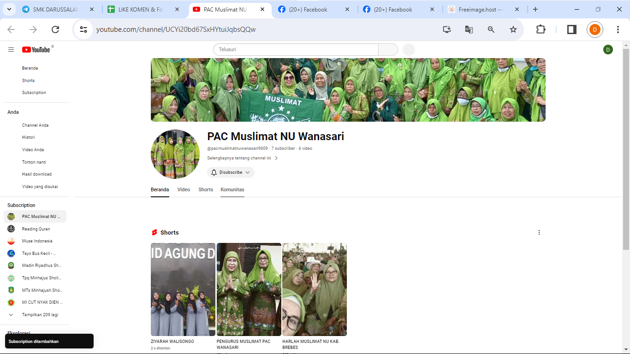
Task: Open a new browser tab
Action: (535, 9)
